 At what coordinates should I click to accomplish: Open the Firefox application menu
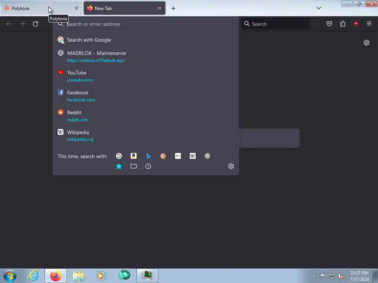coord(369,24)
